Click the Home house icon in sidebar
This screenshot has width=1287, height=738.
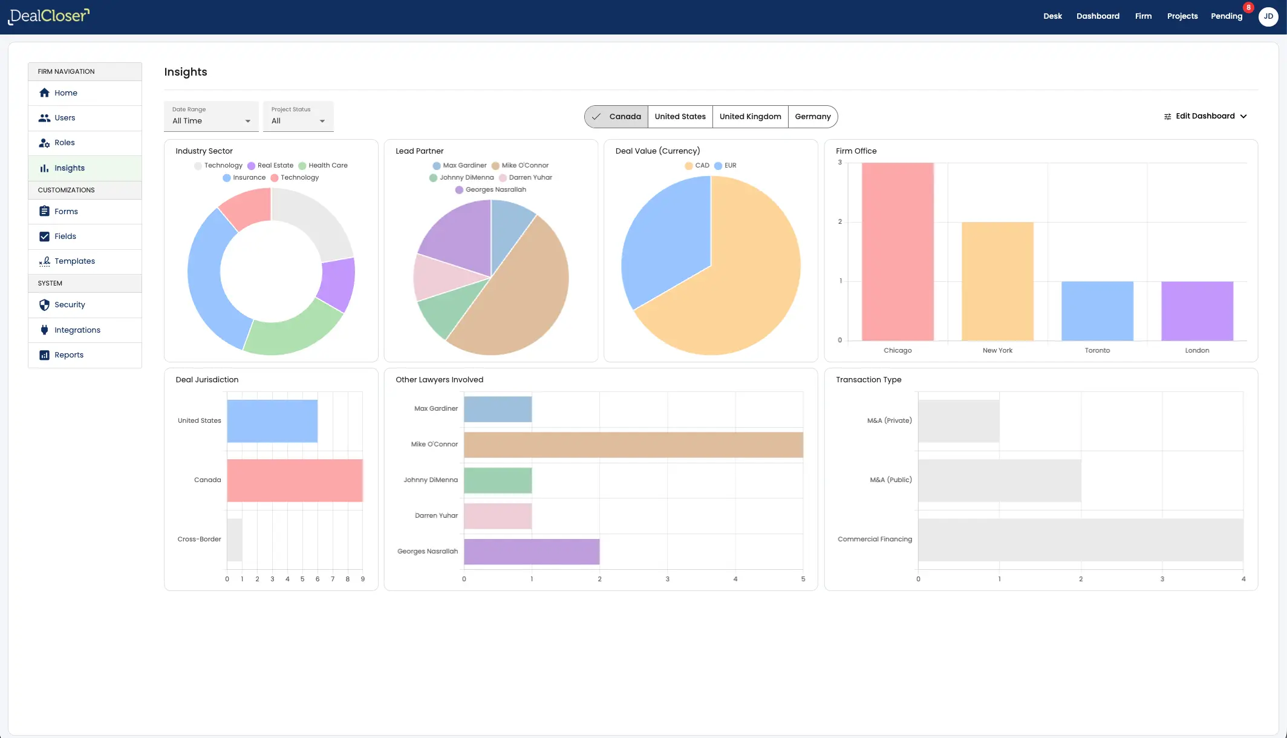pos(44,93)
